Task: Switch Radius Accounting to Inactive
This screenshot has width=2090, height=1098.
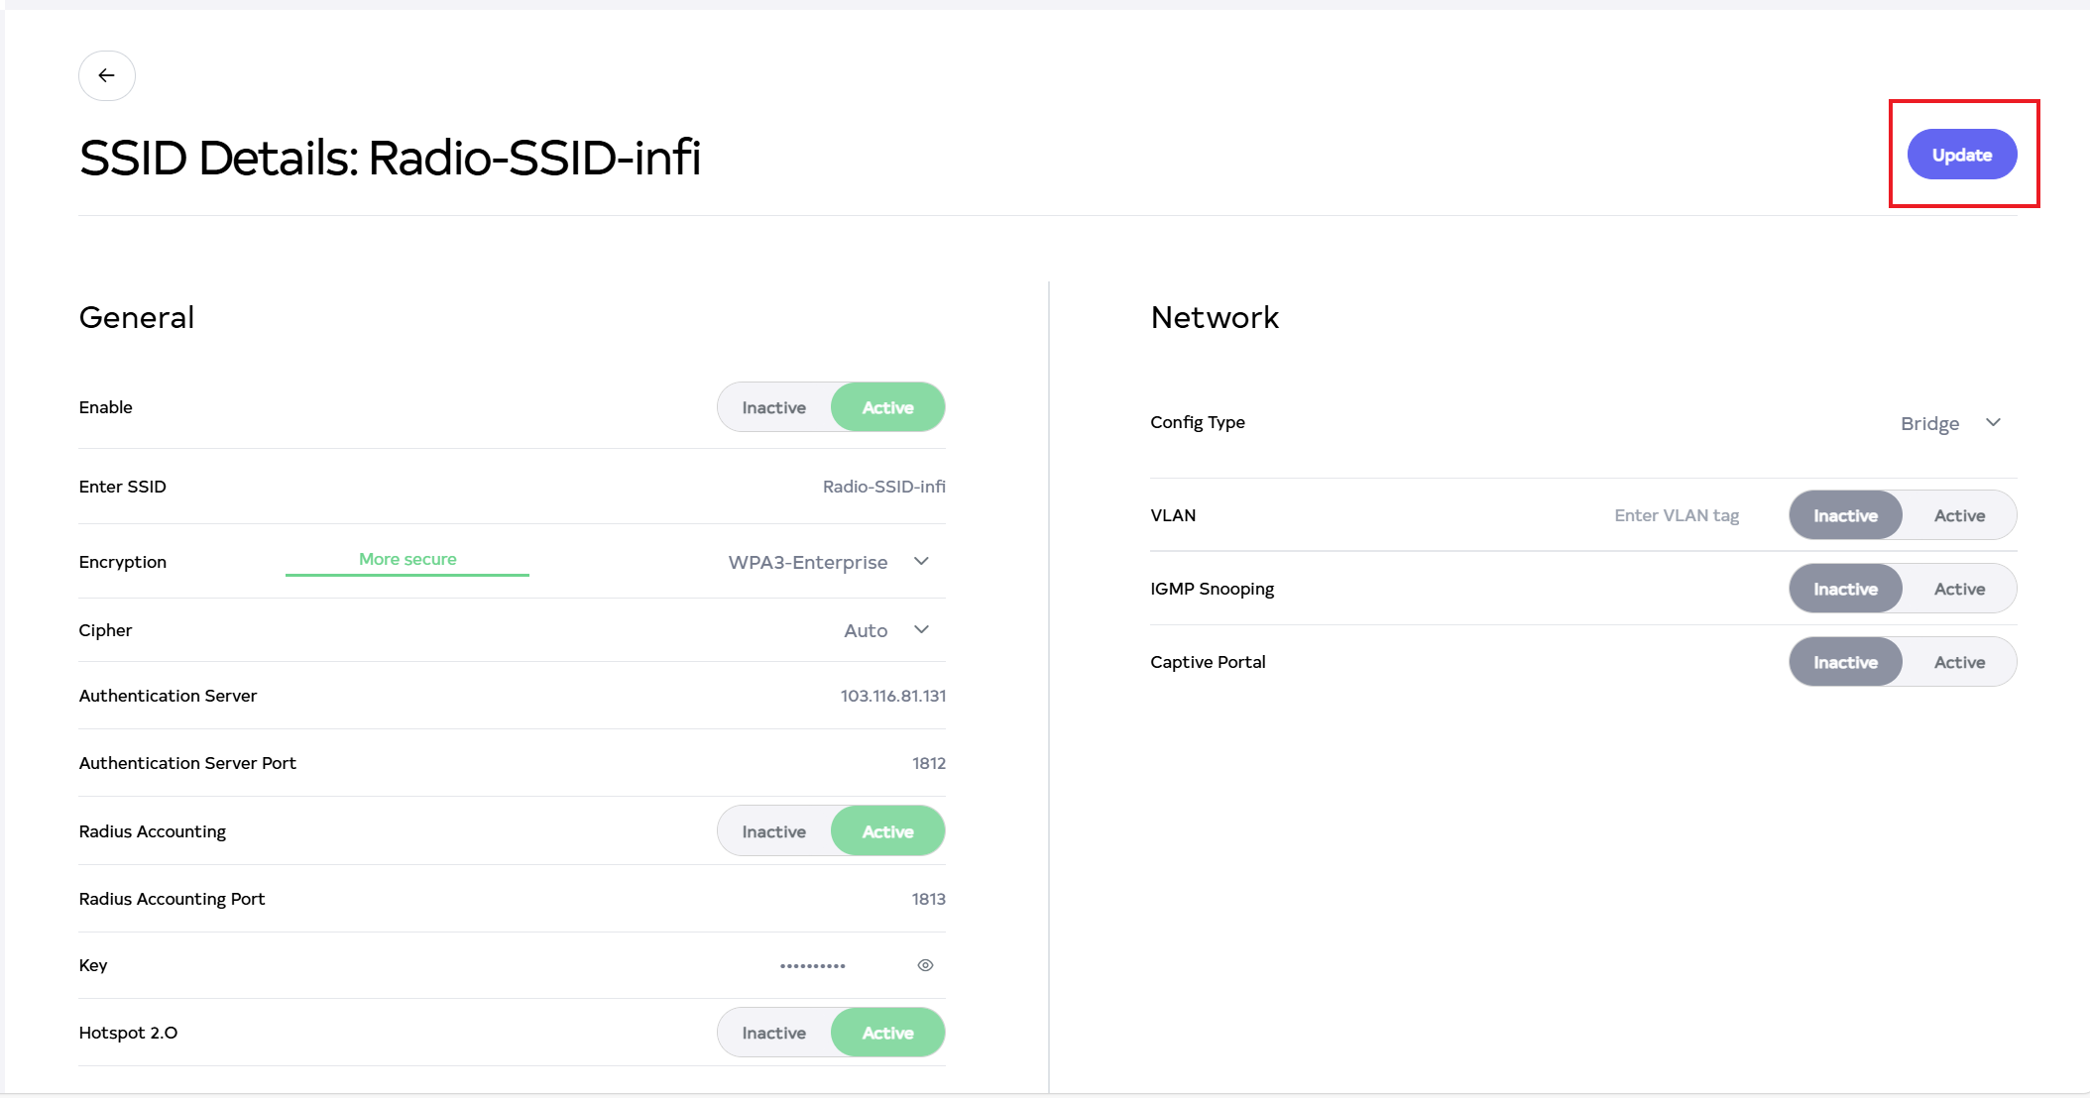Action: (773, 831)
